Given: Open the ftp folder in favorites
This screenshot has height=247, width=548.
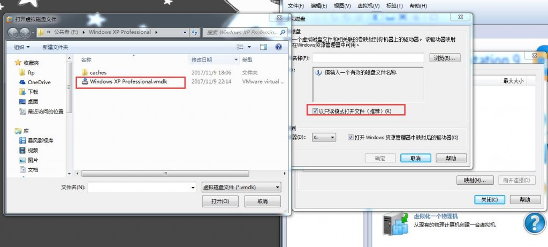Looking at the screenshot, I should click(27, 72).
